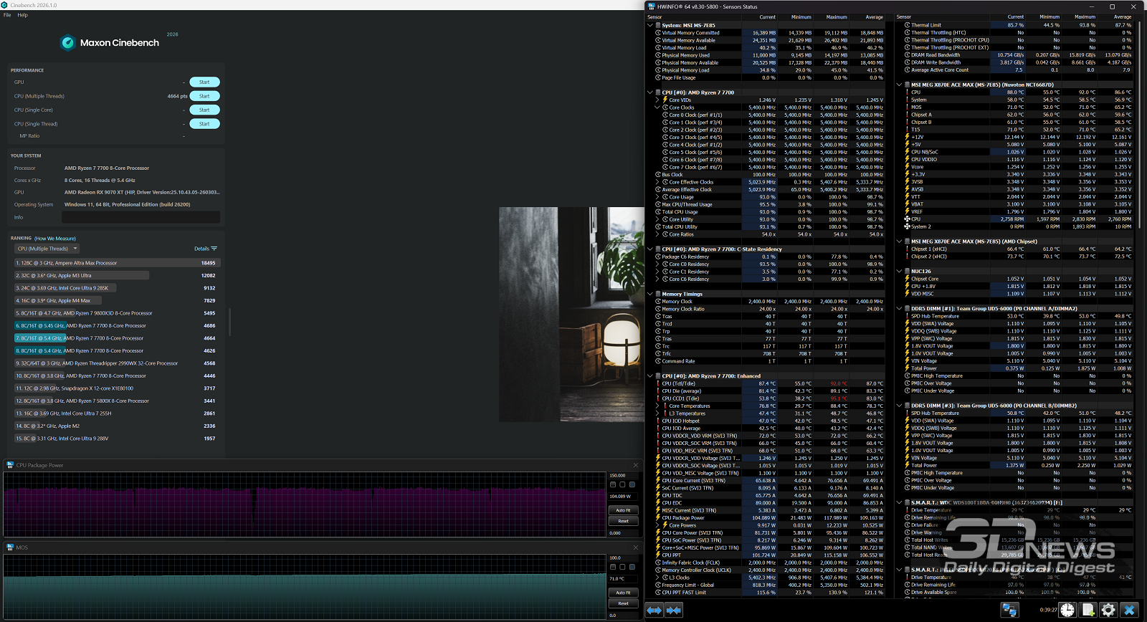Open remote network monitoring icon in HWiNFO

pos(1010,610)
